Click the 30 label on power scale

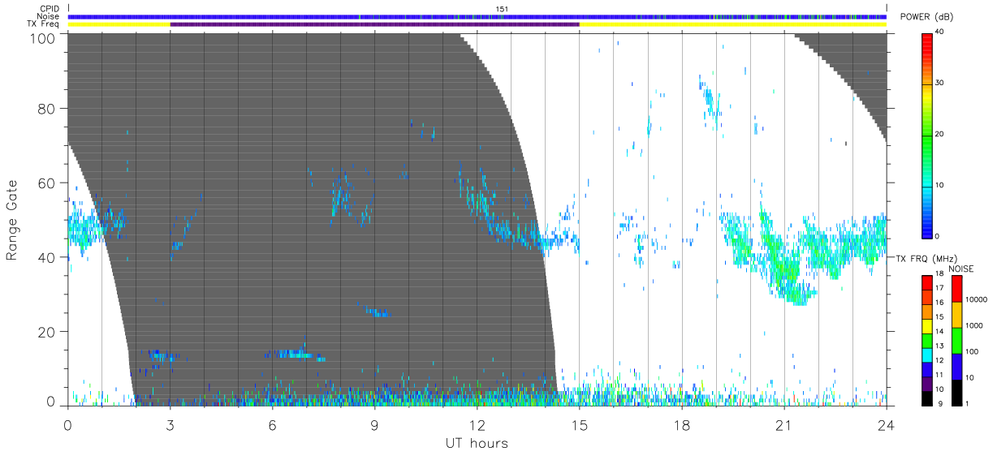click(x=940, y=83)
